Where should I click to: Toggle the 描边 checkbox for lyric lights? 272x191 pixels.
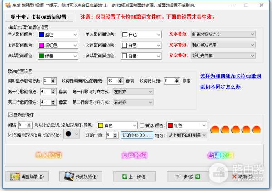[142, 125]
